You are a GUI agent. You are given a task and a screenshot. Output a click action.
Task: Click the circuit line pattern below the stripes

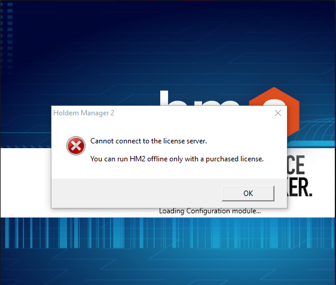point(168,266)
